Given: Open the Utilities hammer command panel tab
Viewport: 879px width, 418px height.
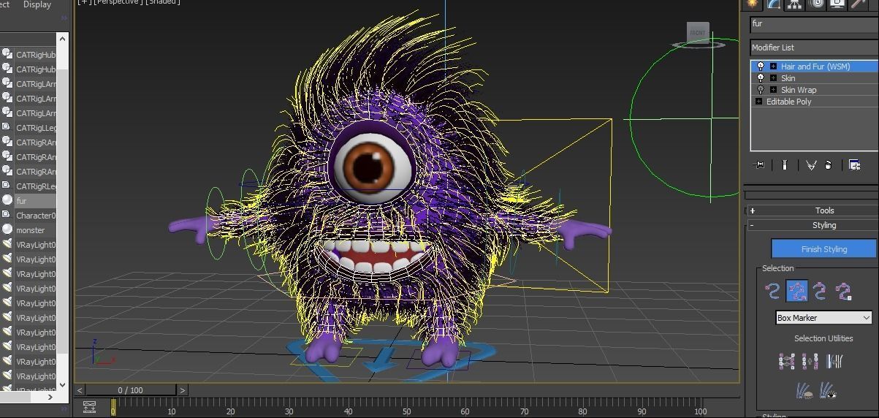Looking at the screenshot, I should 859,4.
